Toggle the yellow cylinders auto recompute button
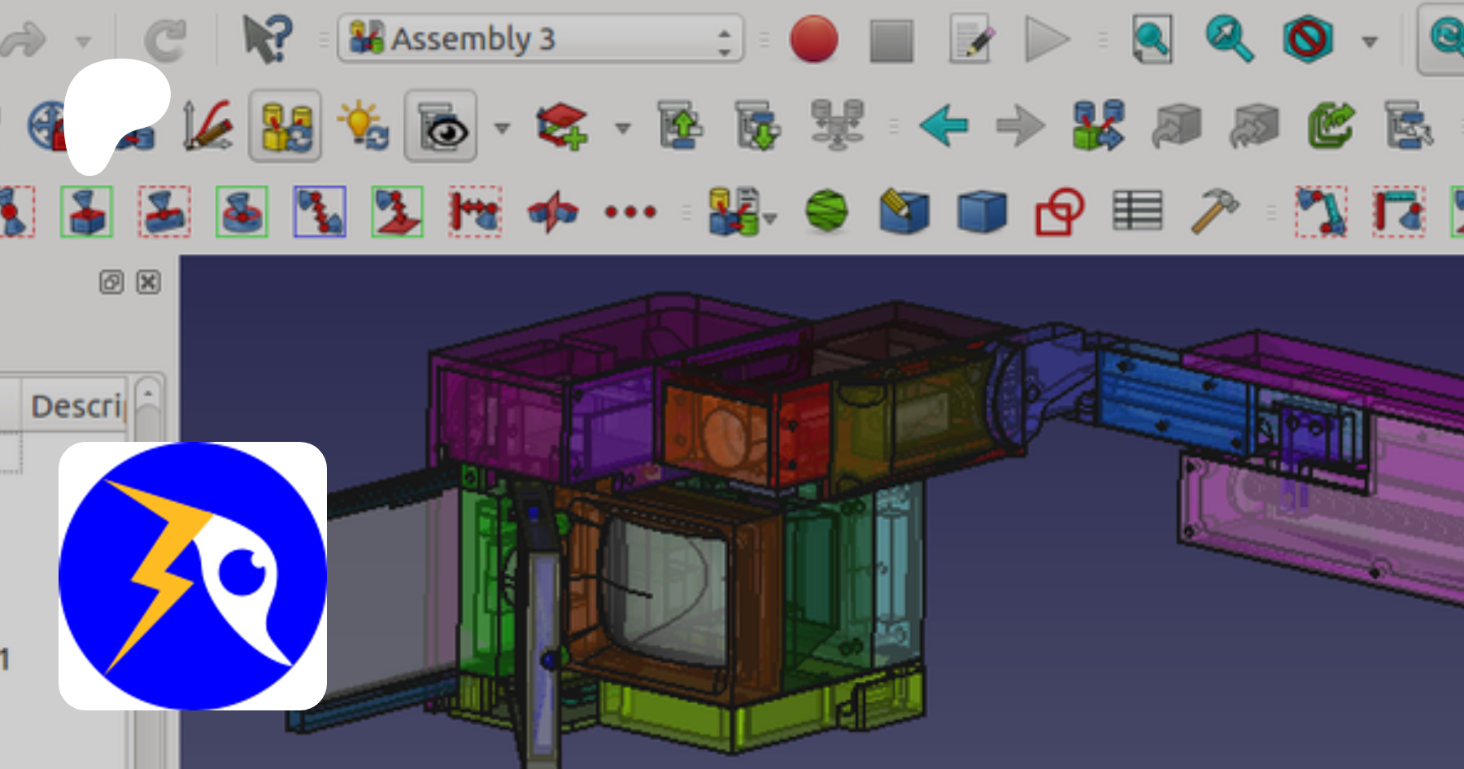Image resolution: width=1464 pixels, height=769 pixels. coord(285,126)
